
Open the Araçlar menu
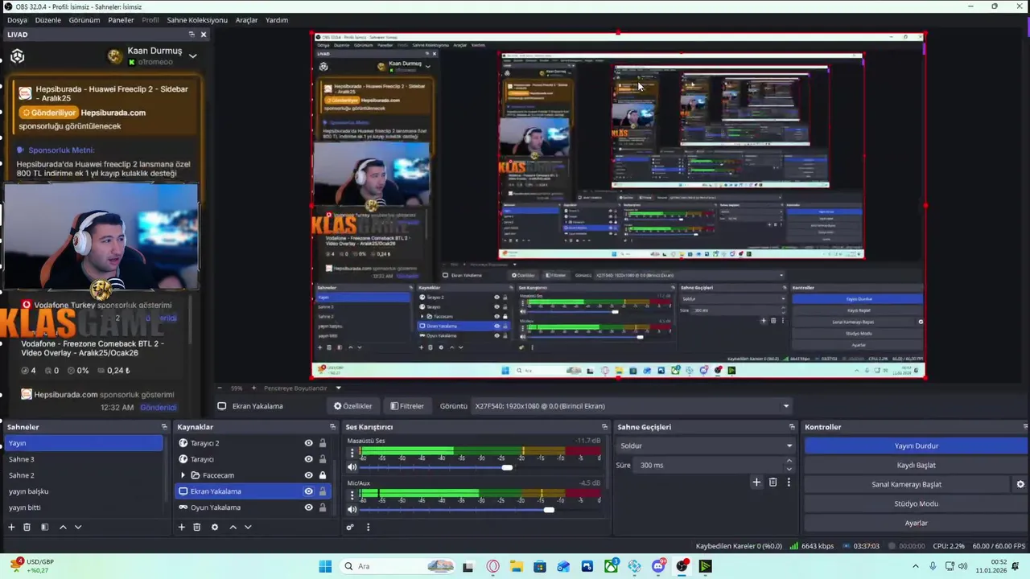click(x=246, y=20)
